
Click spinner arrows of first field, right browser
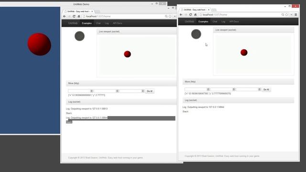click(208, 89)
